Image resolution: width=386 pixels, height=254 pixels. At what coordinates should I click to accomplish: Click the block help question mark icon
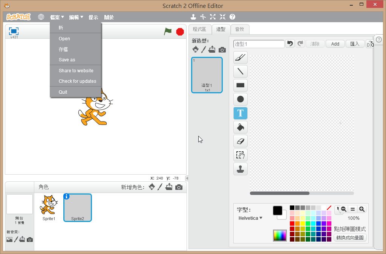tap(232, 17)
